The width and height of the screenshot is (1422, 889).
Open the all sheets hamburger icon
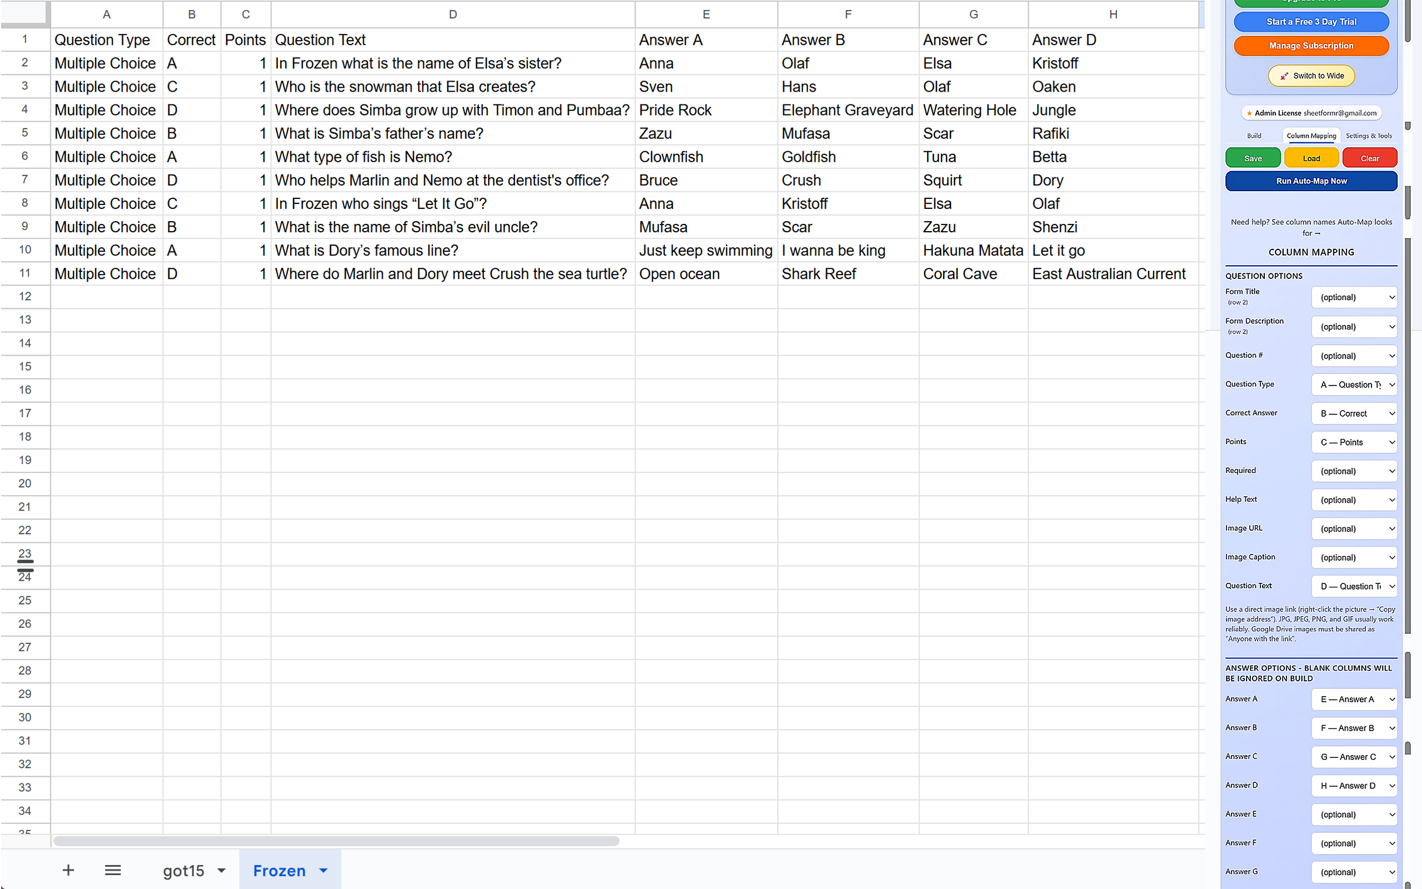point(113,870)
